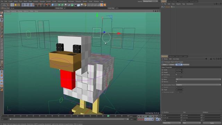Switch to the Coord tab in Attributes
The height and width of the screenshot is (125, 222).
pyautogui.click(x=172, y=65)
